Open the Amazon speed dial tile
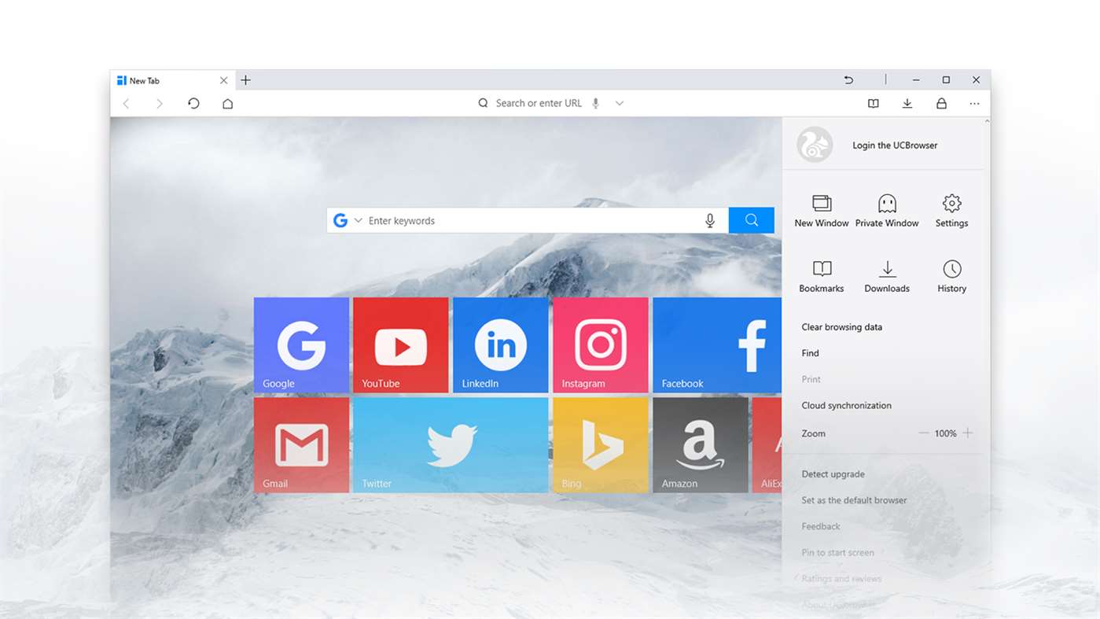The height and width of the screenshot is (619, 1100). [x=701, y=445]
